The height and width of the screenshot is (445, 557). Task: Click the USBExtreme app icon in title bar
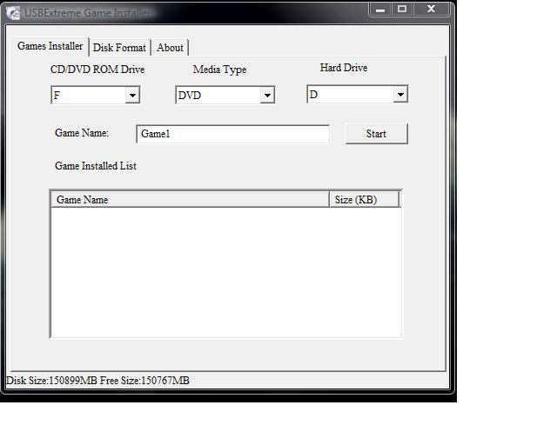tap(13, 13)
